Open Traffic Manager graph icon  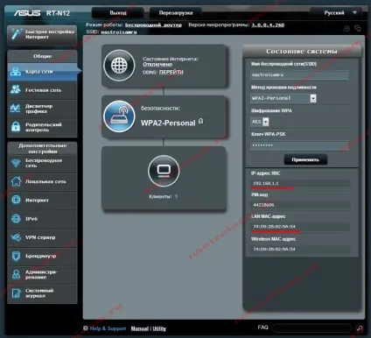click(16, 109)
